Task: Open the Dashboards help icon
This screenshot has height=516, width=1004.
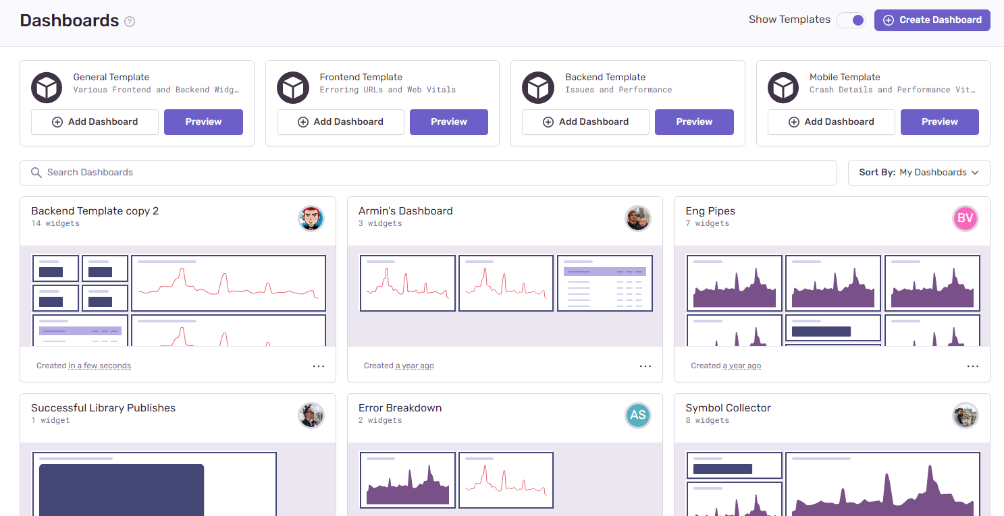Action: (x=129, y=21)
